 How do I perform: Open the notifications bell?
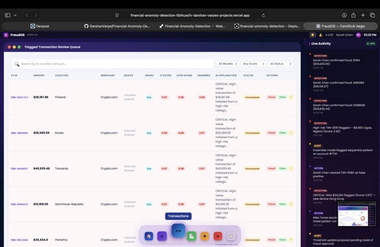pos(321,35)
